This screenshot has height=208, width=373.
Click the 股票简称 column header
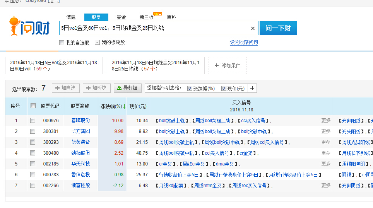click(x=80, y=106)
